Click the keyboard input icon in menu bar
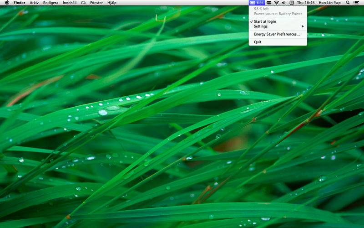 [x=269, y=3]
